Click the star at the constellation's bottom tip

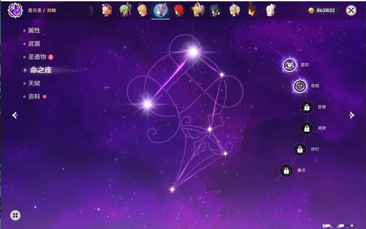[x=172, y=189]
